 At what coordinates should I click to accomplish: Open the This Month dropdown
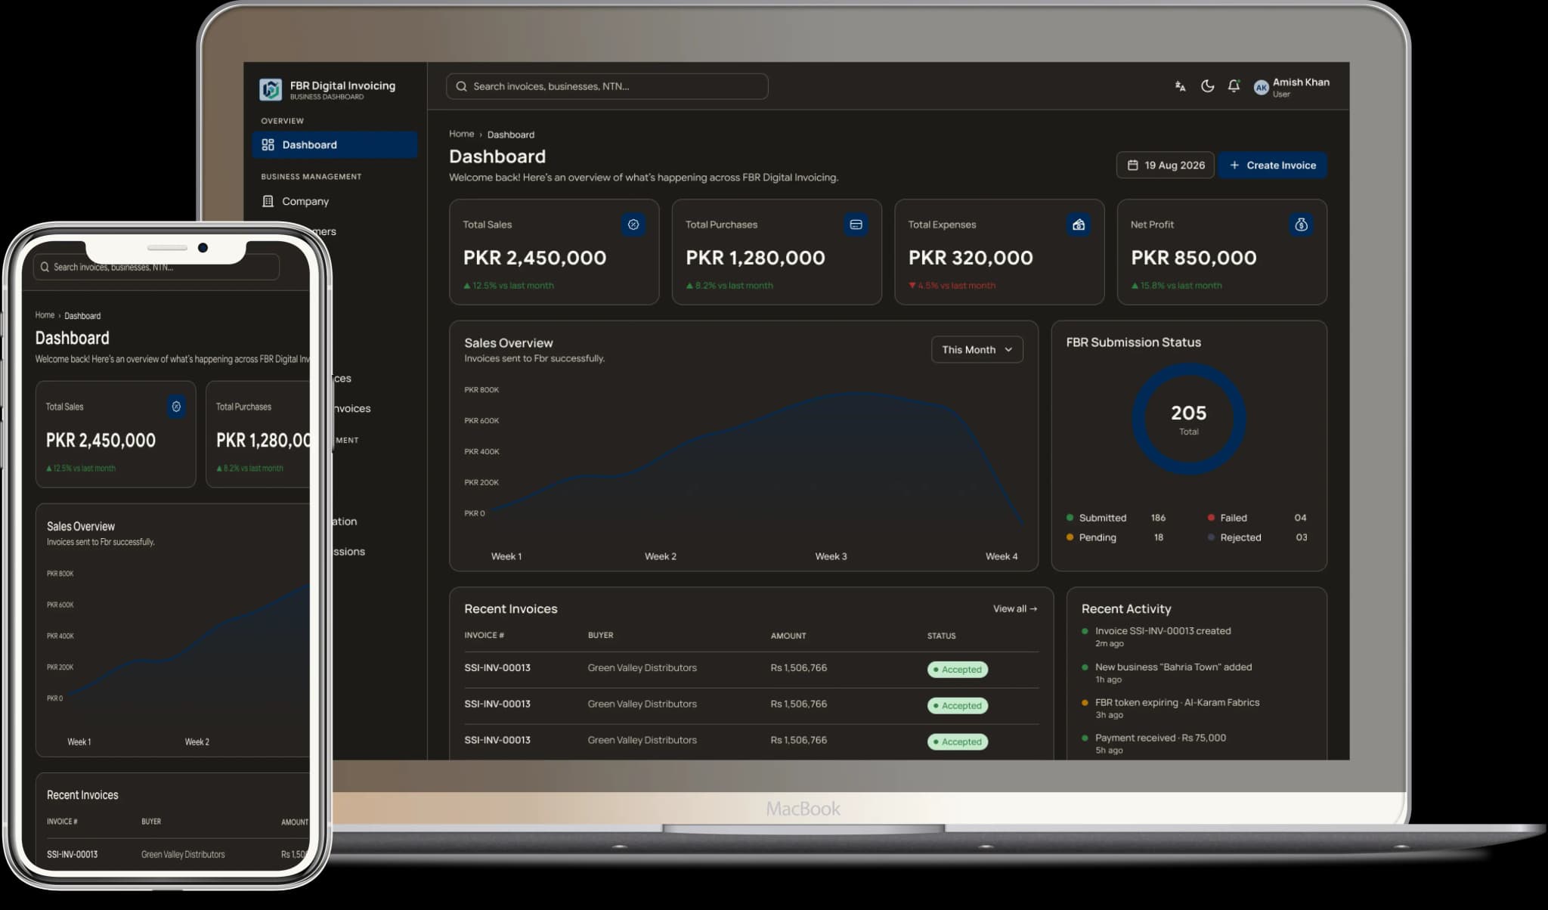point(977,349)
